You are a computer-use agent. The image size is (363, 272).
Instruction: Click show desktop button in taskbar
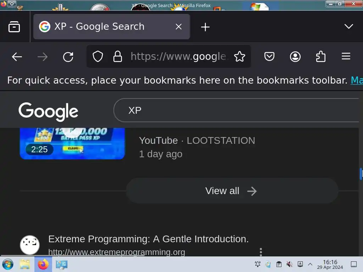pos(354,264)
